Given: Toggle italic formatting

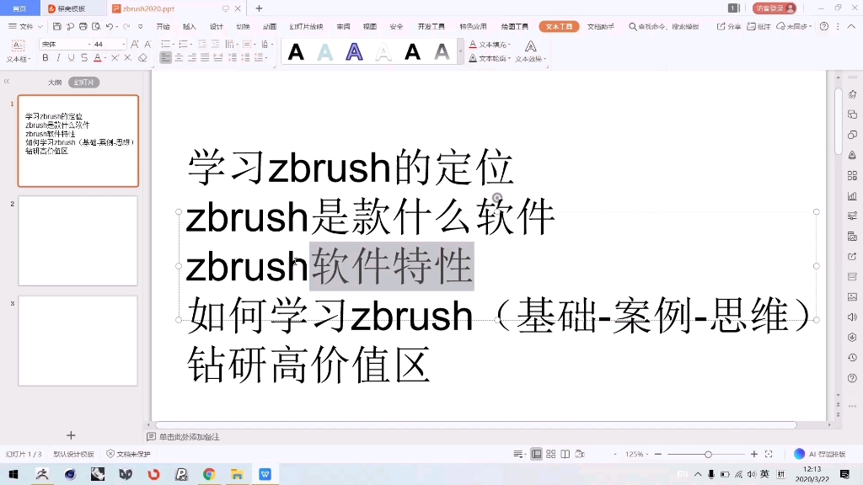Looking at the screenshot, I should [58, 58].
